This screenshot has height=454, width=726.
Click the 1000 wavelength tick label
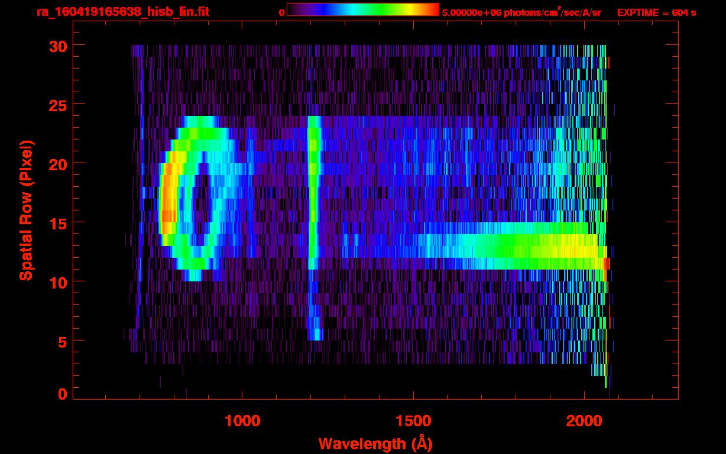[242, 421]
